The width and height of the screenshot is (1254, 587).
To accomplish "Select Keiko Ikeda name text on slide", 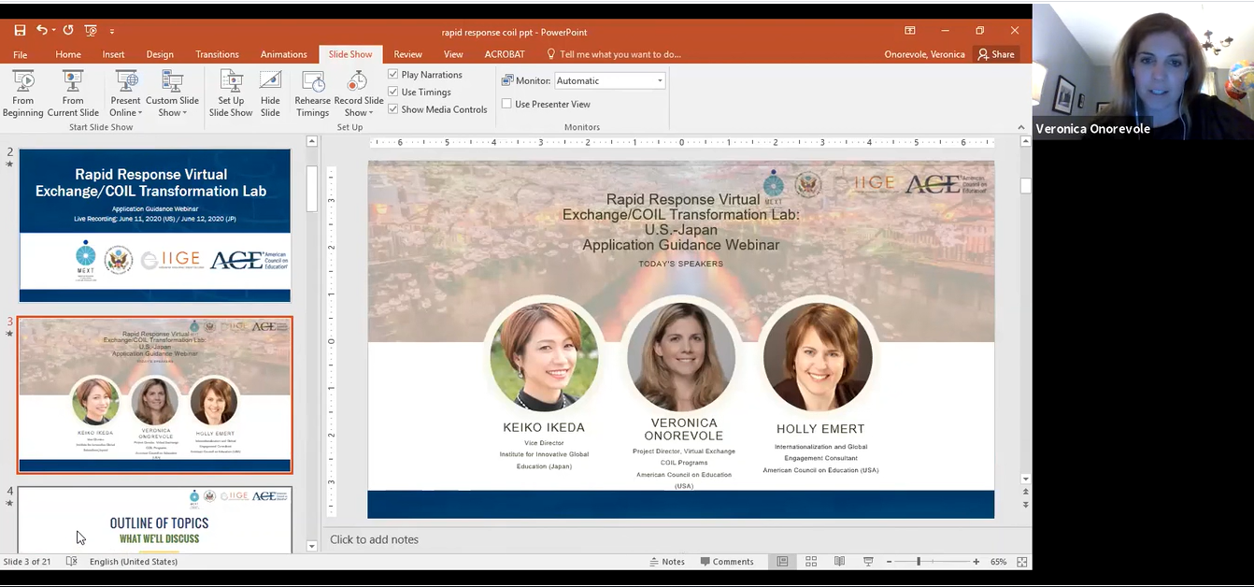I will [x=544, y=427].
